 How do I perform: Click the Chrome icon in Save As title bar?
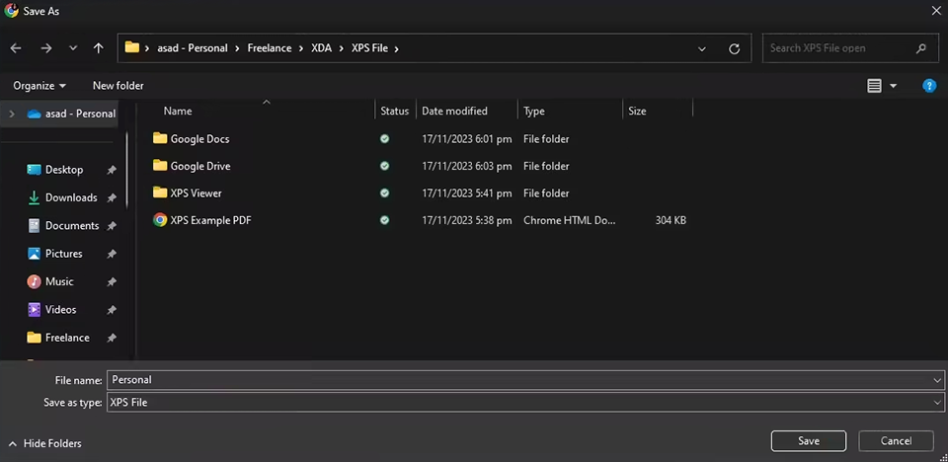pyautogui.click(x=12, y=11)
